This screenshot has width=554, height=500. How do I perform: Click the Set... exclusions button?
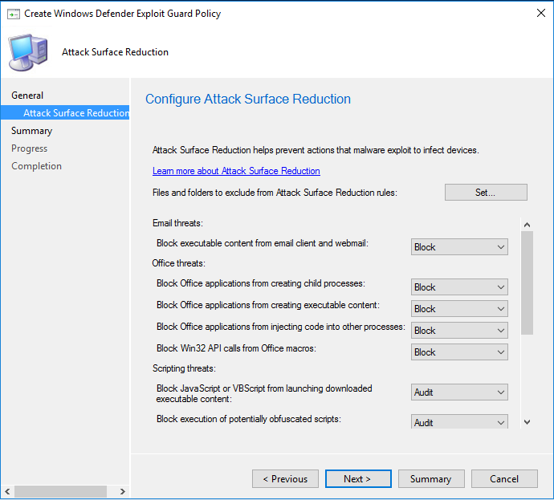486,193
